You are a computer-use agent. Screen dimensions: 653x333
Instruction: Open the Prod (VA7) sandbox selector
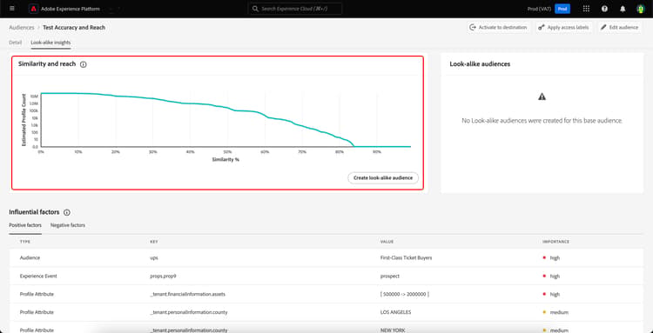[x=540, y=9]
